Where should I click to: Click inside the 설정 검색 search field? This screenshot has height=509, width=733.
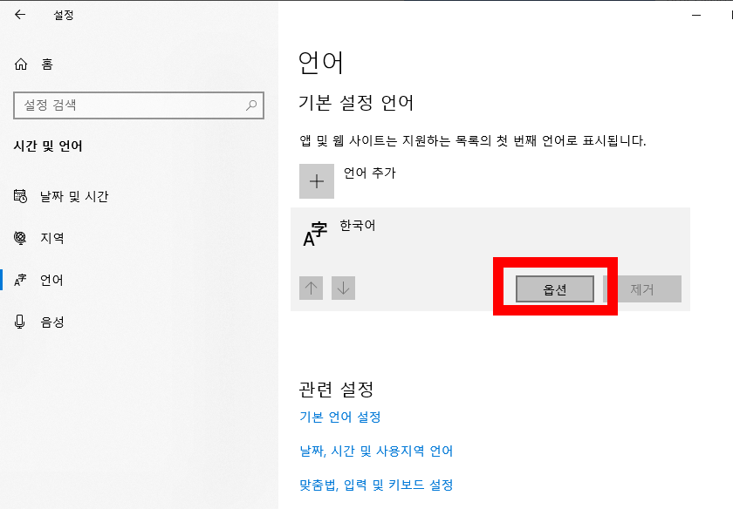click(x=131, y=105)
